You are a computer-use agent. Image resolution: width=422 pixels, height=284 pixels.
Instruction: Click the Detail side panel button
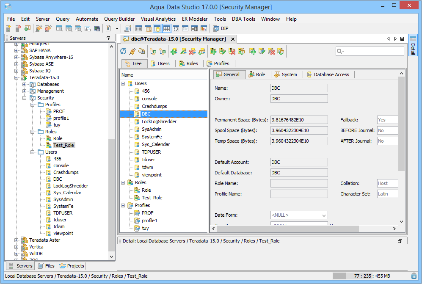click(x=413, y=45)
